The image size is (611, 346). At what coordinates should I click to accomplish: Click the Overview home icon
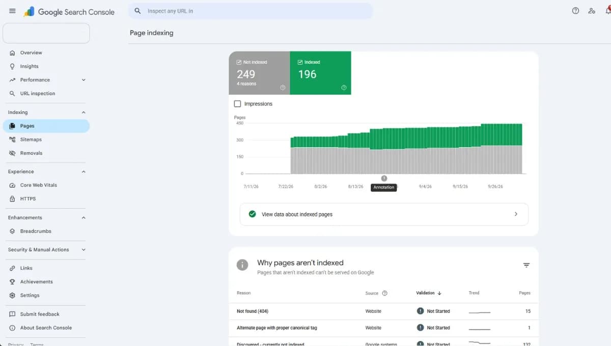12,53
